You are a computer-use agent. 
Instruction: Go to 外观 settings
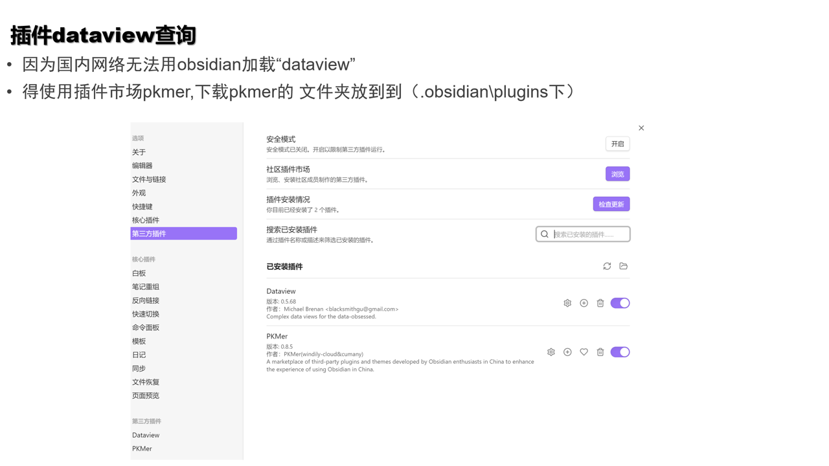tap(139, 193)
